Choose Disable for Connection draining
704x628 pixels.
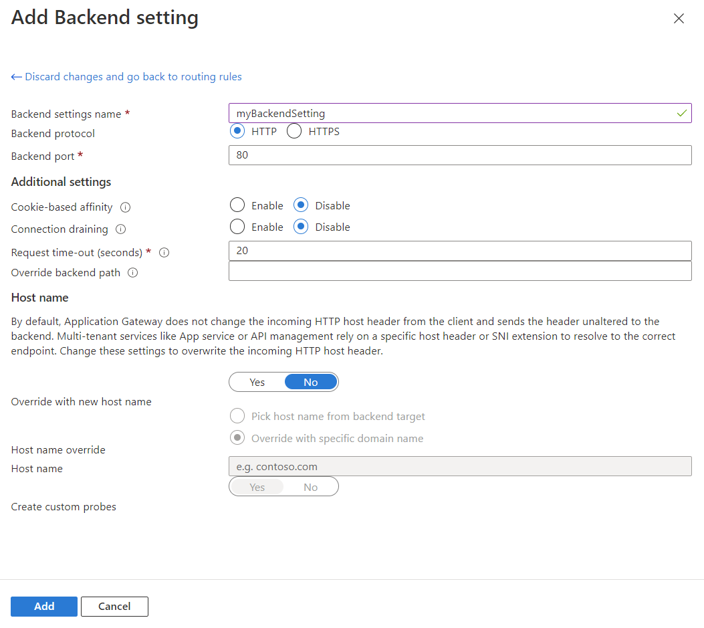301,227
